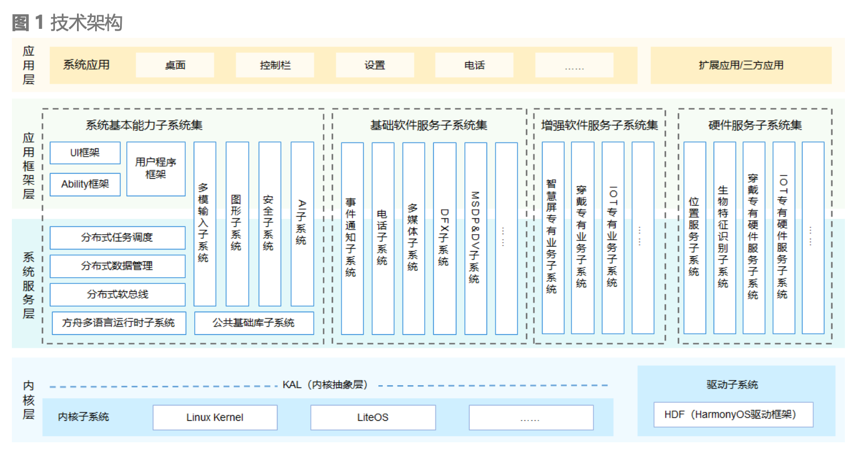Click the 安全子系统 column
The image size is (854, 457).
pos(270,223)
